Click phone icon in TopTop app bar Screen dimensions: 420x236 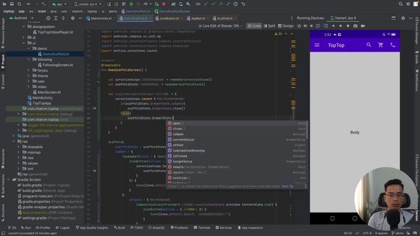pos(392,45)
